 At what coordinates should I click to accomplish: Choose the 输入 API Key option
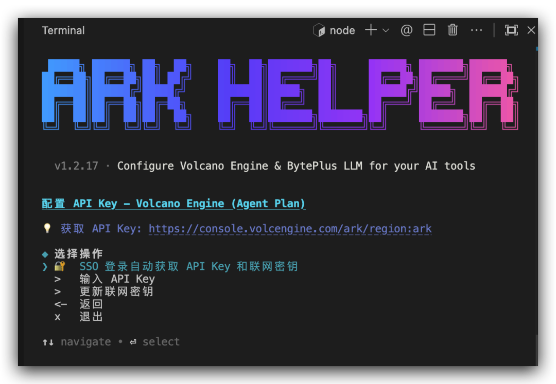tap(117, 279)
